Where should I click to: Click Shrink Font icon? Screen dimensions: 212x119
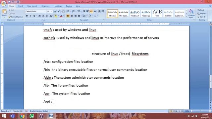tap(59, 12)
